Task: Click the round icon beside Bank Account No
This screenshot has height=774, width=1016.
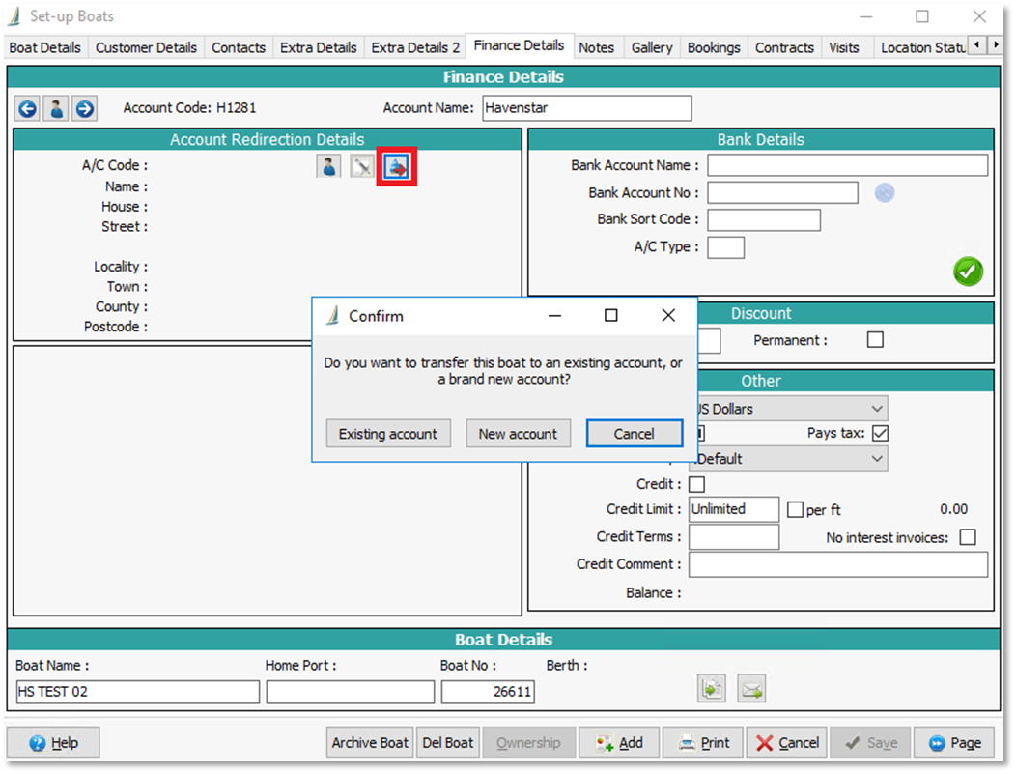Action: pos(885,193)
